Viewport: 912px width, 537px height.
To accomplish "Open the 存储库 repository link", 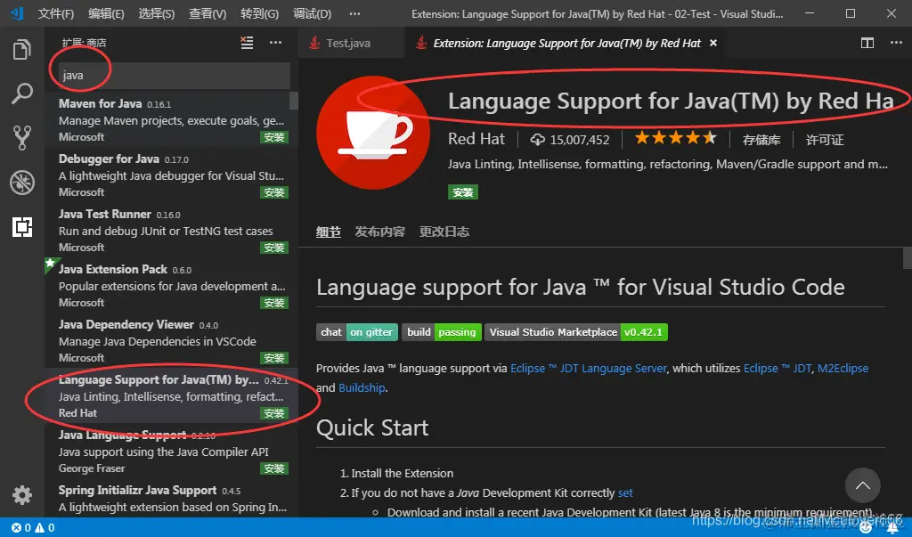I will tap(761, 140).
